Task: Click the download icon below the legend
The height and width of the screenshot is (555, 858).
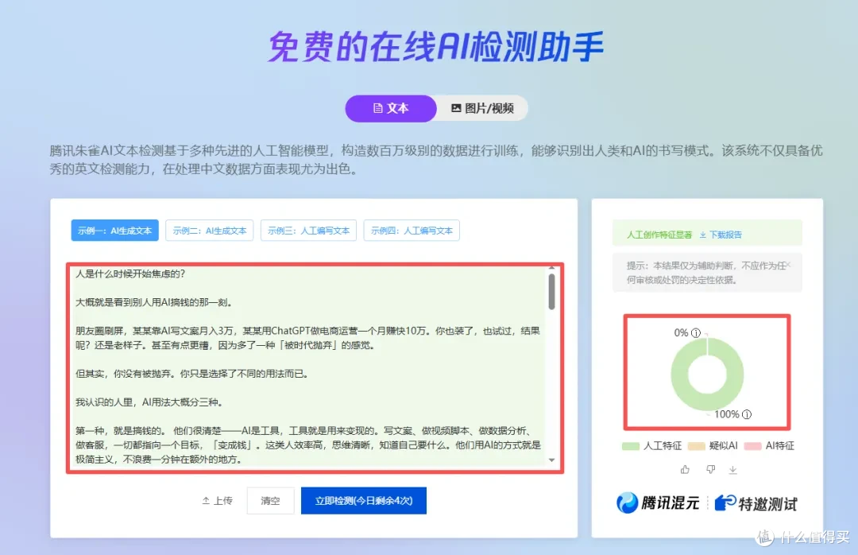Action: coord(732,470)
